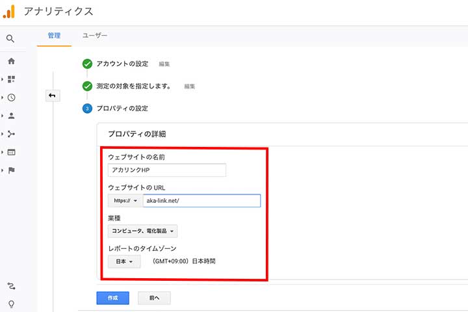
Task: Expand the Customization sidebar section arrow
Action: click(2, 79)
